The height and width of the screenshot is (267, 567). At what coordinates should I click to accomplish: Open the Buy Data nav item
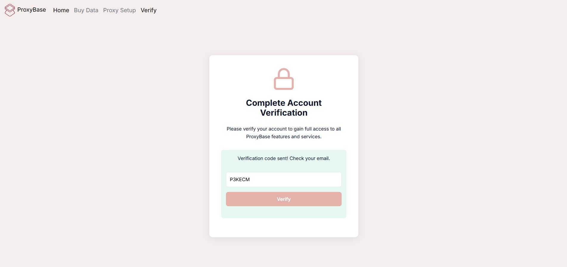tap(86, 10)
